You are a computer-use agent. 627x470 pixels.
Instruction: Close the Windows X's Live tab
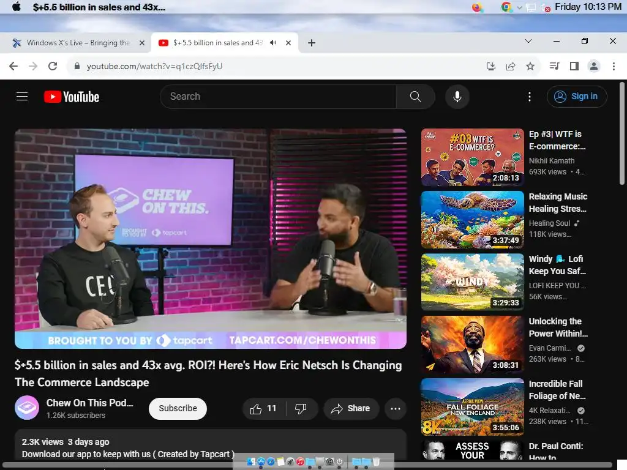click(x=141, y=43)
